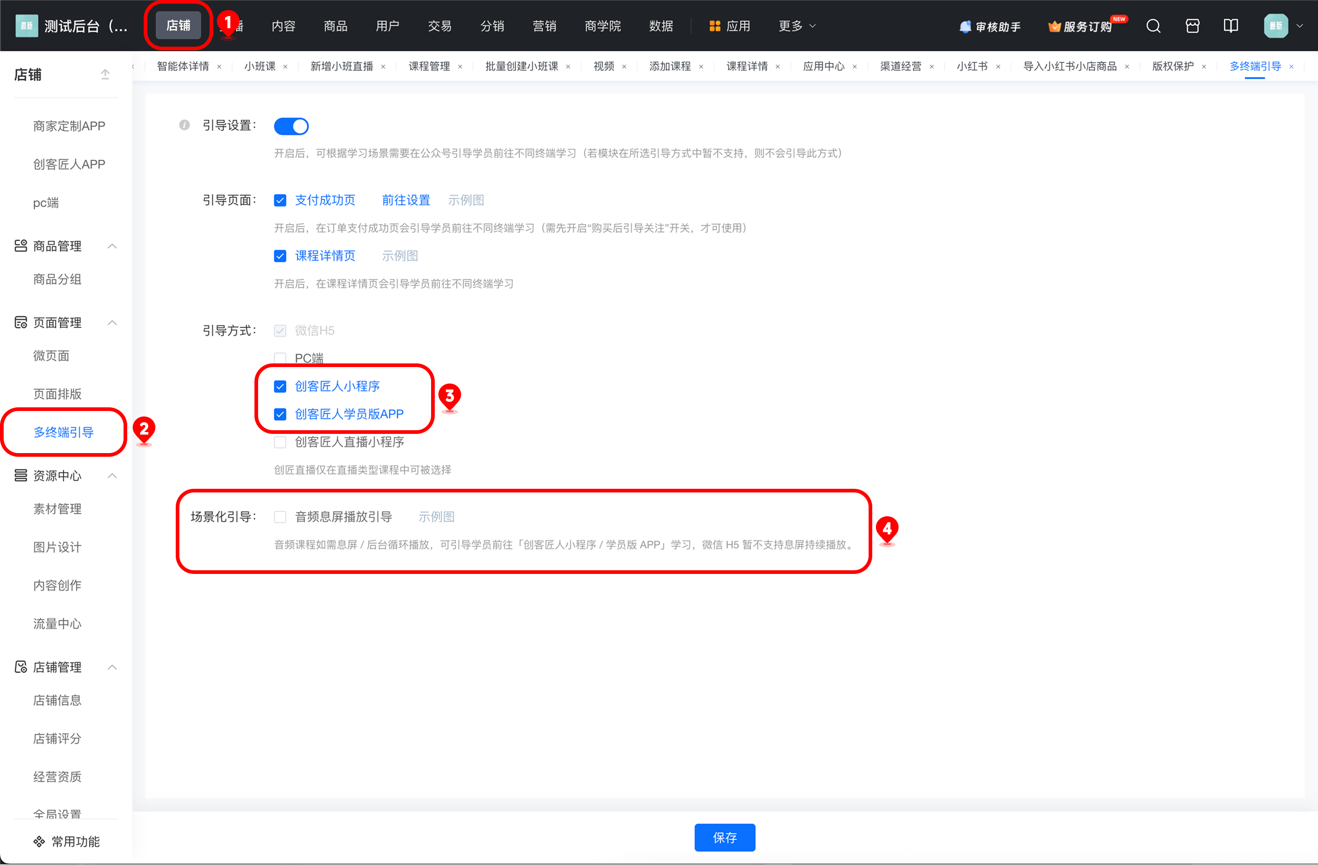Close the 视频 tab

624,66
